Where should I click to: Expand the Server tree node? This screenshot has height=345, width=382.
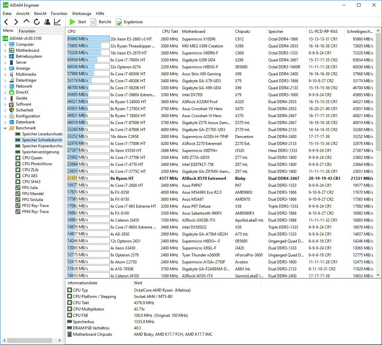pos(5,62)
